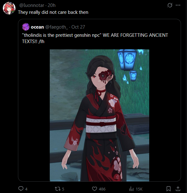
Task: View the kimono NPC image
Action: [x=99, y=115]
